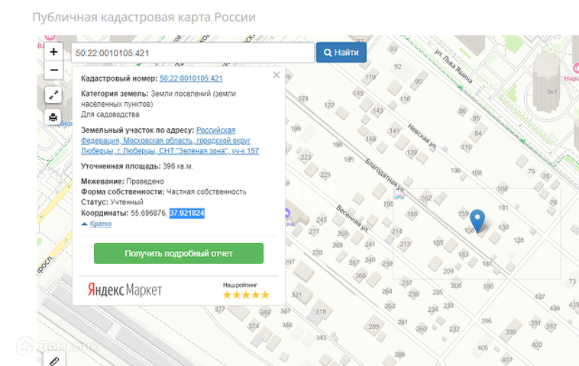Click the Межевание: Проведено line
Screen dimensions: 579x366
pyautogui.click(x=122, y=181)
